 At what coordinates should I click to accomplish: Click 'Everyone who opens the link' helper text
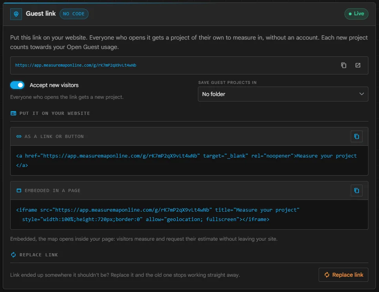click(67, 97)
